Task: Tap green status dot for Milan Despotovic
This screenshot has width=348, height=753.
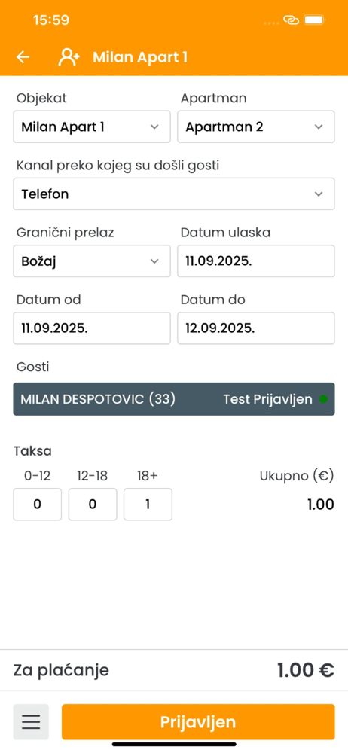Action: pos(323,399)
